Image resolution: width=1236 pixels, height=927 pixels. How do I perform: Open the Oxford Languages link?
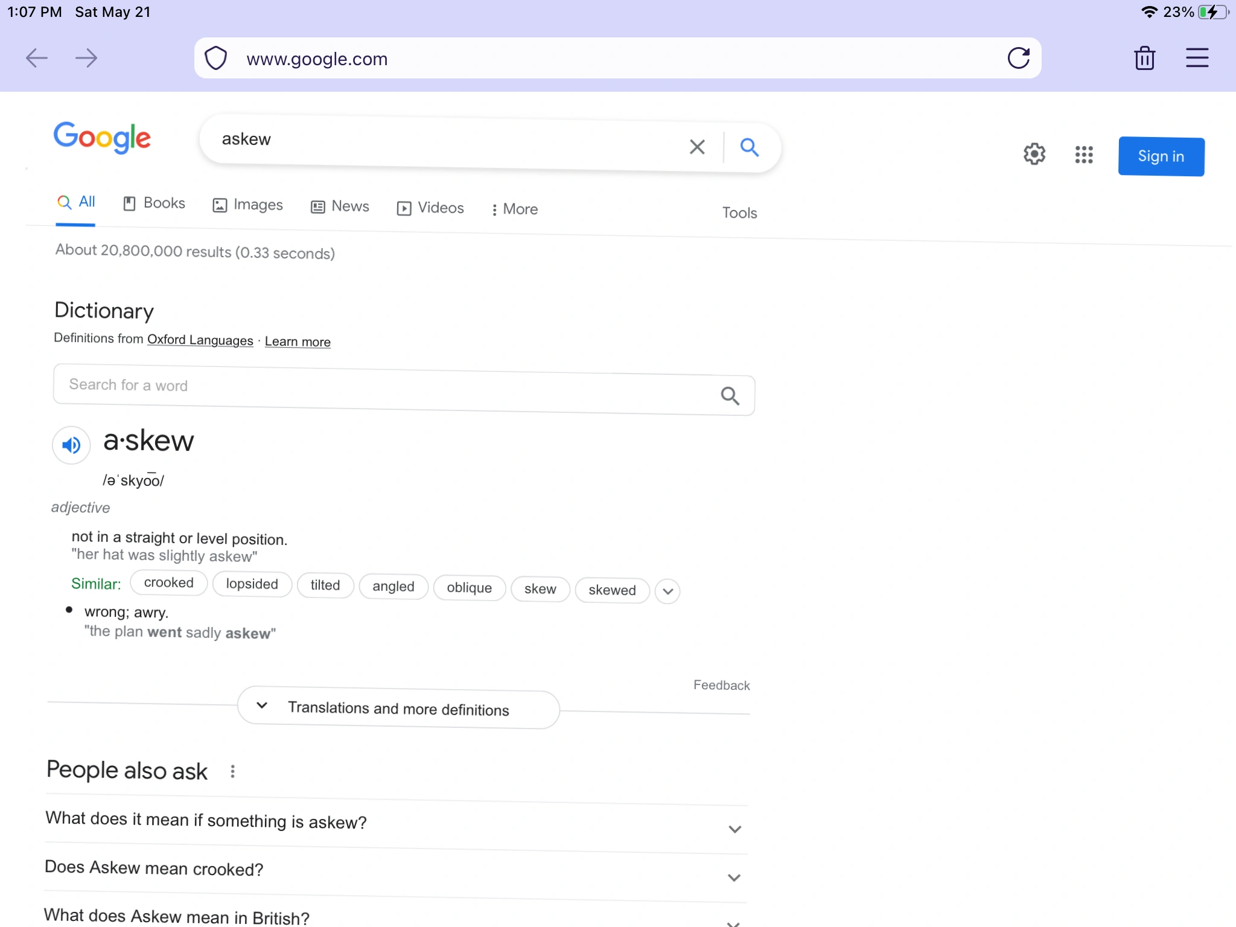(200, 340)
